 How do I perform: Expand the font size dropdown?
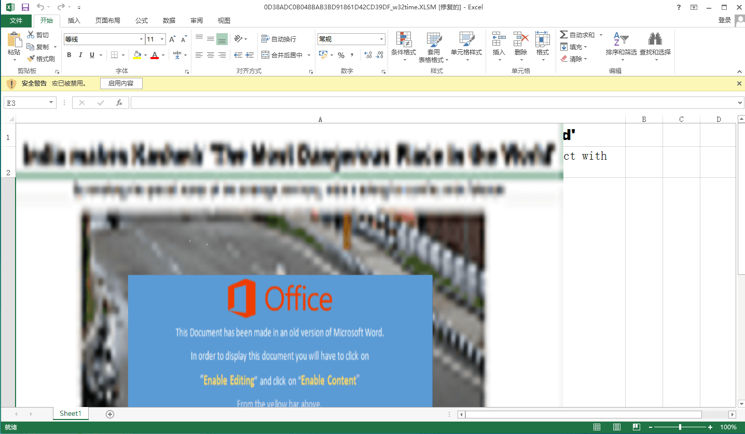coord(162,39)
